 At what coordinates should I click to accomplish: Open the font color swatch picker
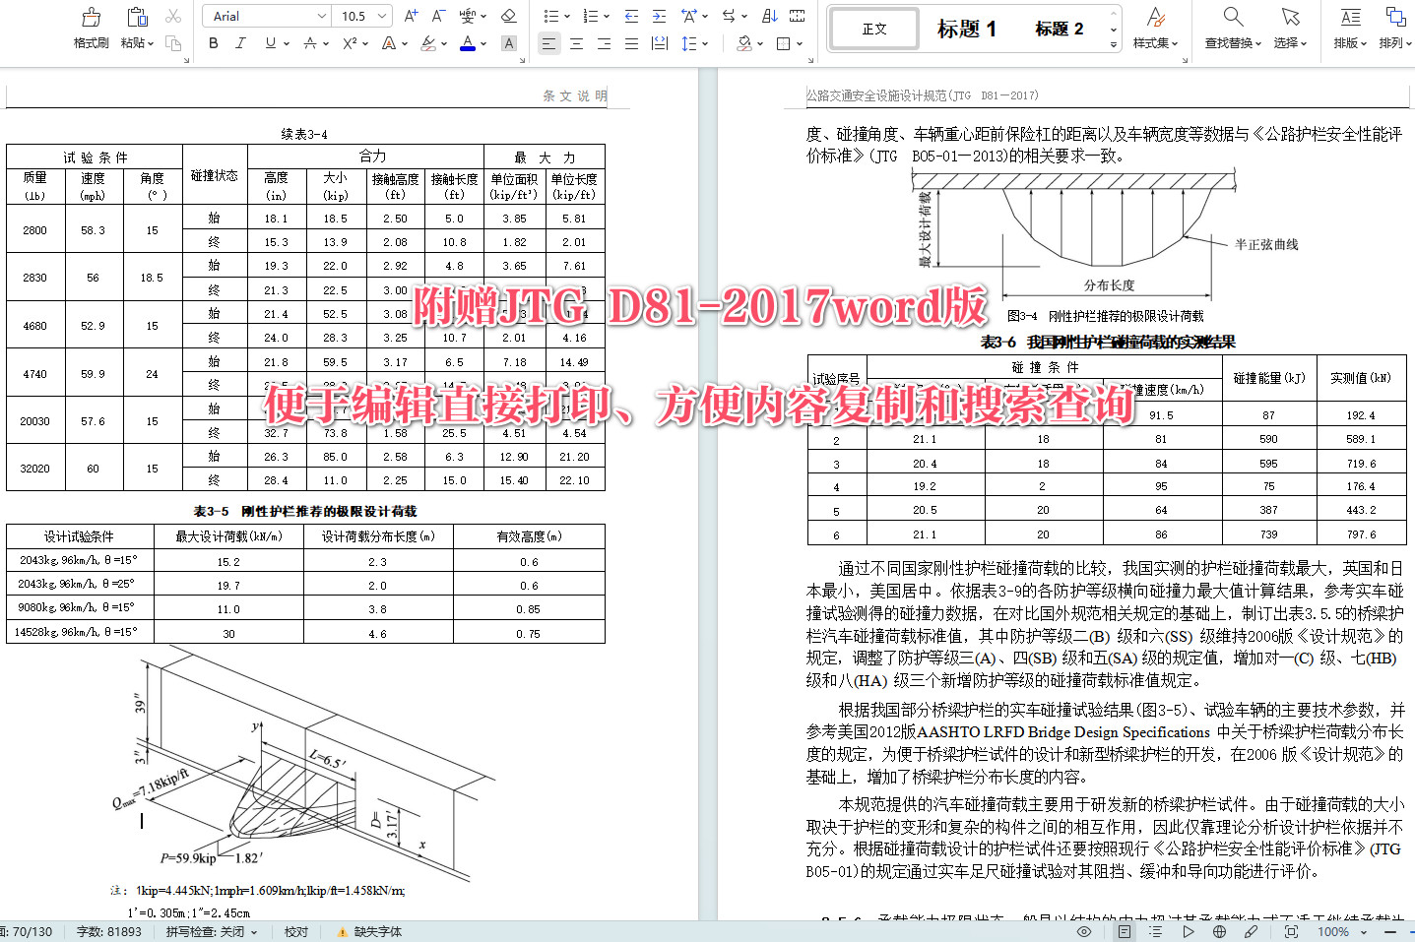point(467,44)
